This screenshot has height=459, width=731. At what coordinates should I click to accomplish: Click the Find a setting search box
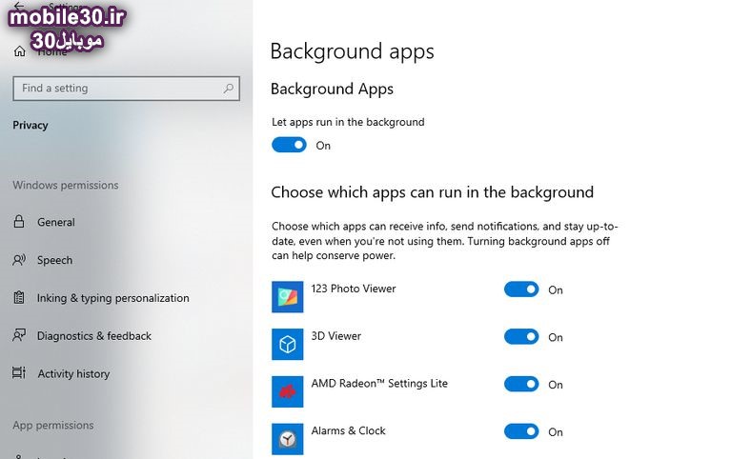114,89
